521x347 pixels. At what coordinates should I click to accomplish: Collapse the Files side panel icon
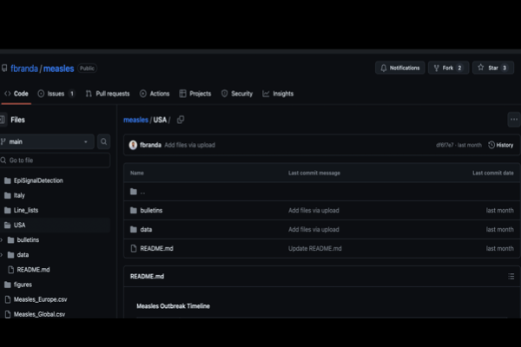point(3,120)
